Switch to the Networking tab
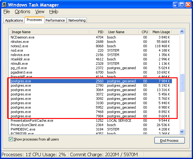This screenshot has width=193, height=159. pos(77,20)
